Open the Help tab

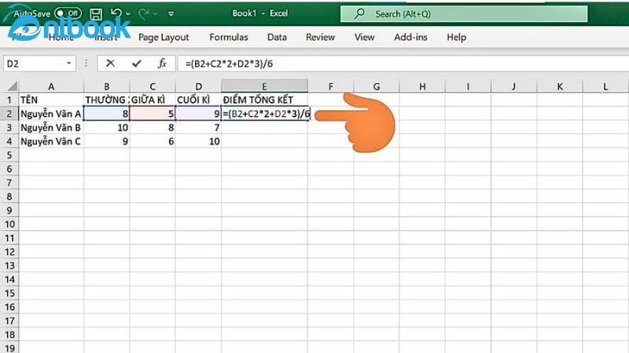pyautogui.click(x=457, y=37)
